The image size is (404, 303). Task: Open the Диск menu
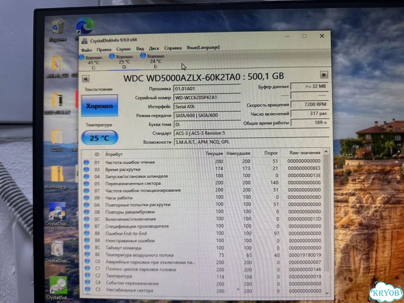coord(154,49)
